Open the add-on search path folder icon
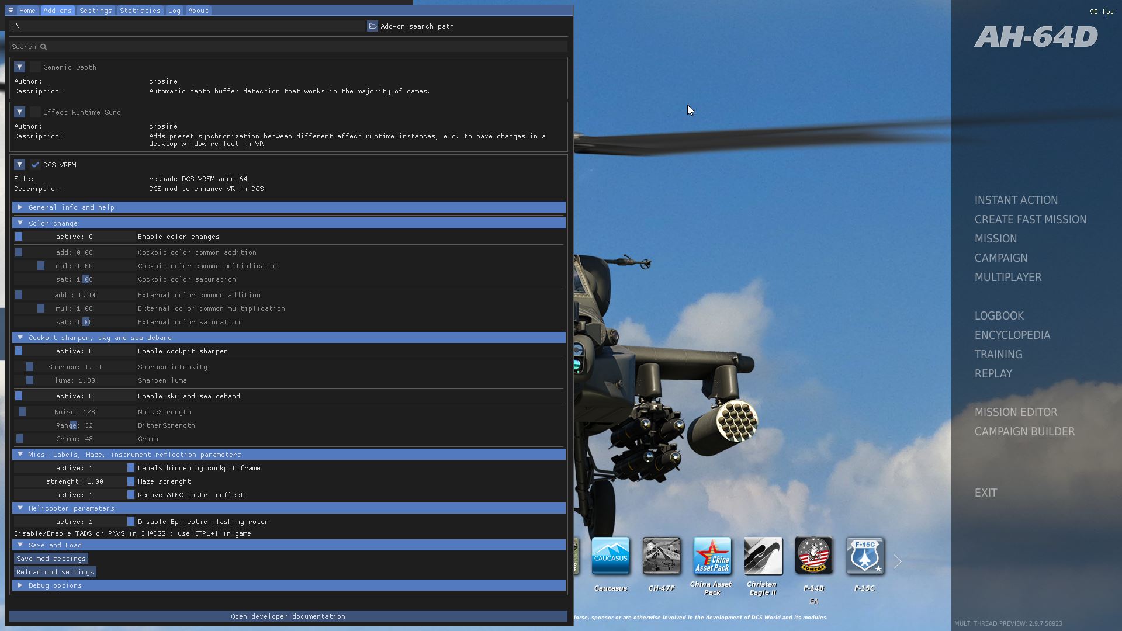1122x631 pixels. click(372, 26)
